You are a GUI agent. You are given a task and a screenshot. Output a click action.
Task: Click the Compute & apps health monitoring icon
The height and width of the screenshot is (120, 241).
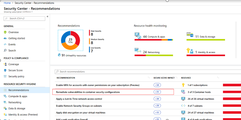point(138,36)
